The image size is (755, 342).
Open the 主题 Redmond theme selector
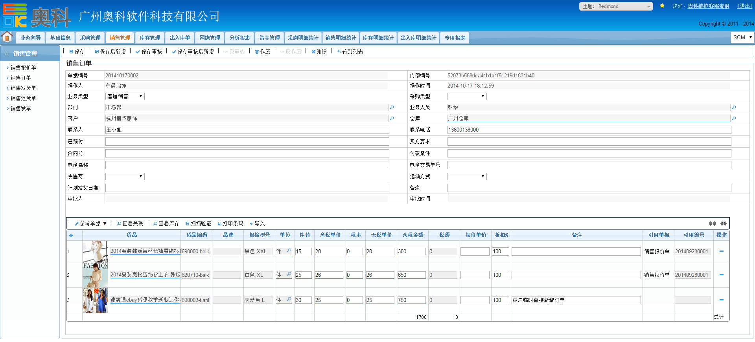(x=616, y=6)
